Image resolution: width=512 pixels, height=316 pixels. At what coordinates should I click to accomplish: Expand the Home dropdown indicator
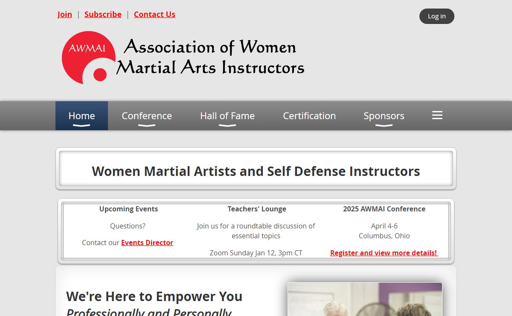point(81,126)
